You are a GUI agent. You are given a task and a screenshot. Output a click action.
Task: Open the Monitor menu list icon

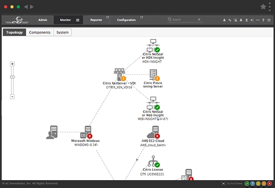point(78,20)
